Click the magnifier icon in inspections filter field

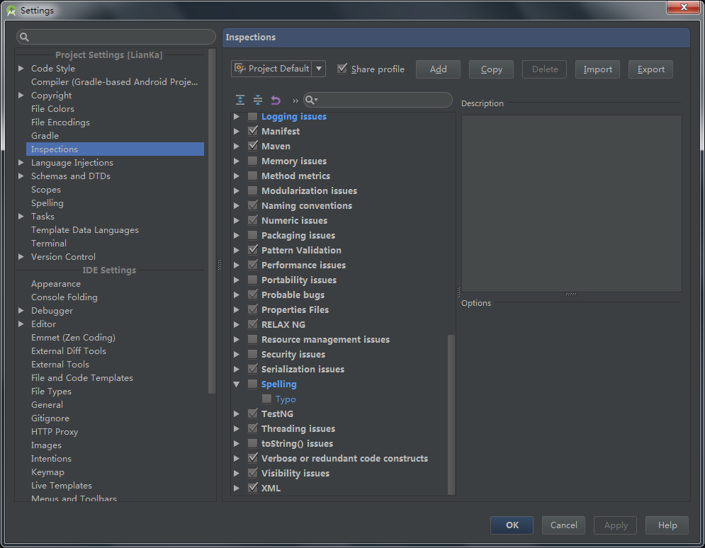[311, 101]
